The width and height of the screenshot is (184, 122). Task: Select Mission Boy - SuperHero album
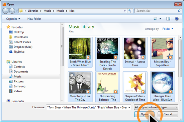pos(162,52)
